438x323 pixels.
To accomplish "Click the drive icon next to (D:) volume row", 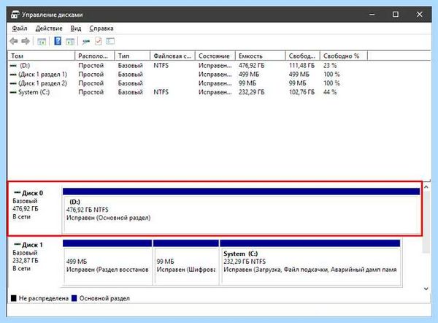I will coord(13,66).
